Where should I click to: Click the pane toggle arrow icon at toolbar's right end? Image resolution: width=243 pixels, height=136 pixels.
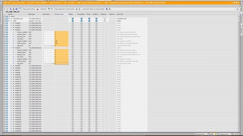238,9
